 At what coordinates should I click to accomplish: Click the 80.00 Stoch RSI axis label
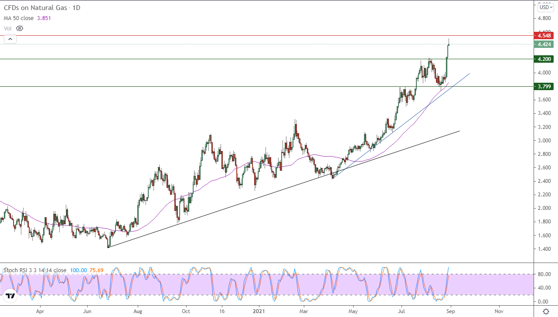544,274
